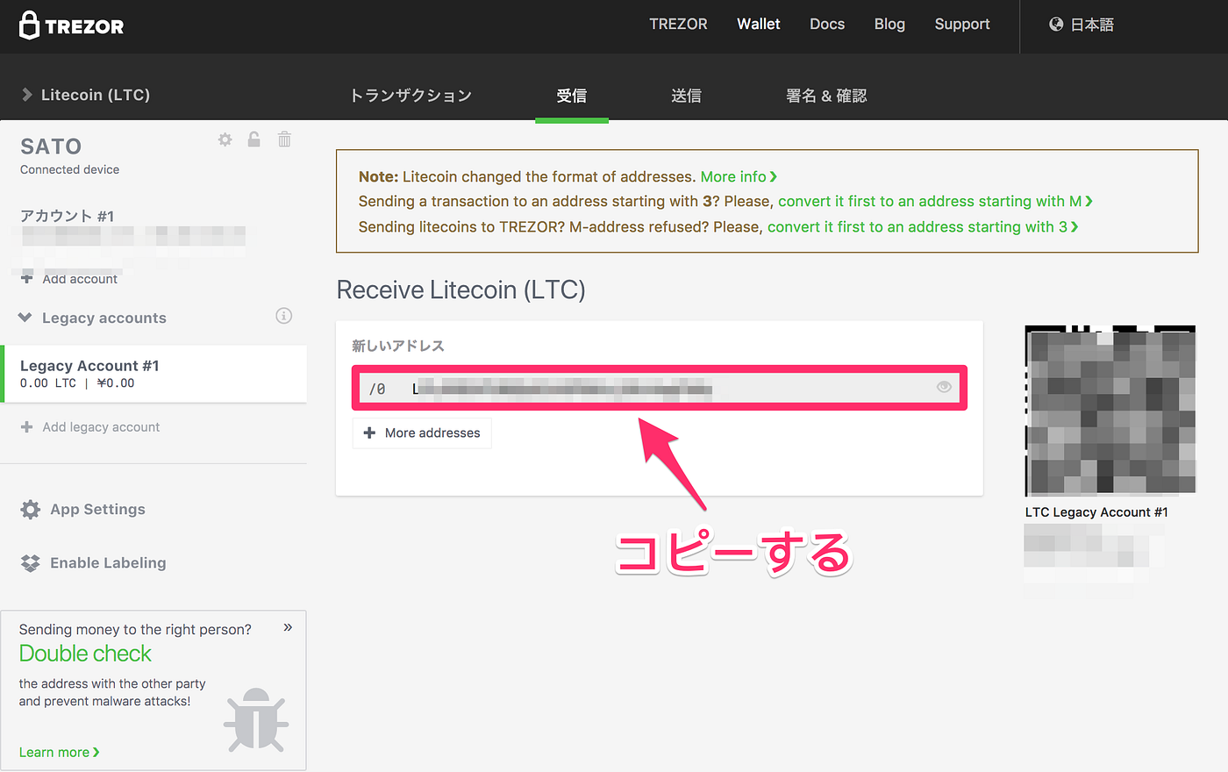Screen dimensions: 1228x772
Task: Click the info icon beside Legacy accounts
Action: 283,316
